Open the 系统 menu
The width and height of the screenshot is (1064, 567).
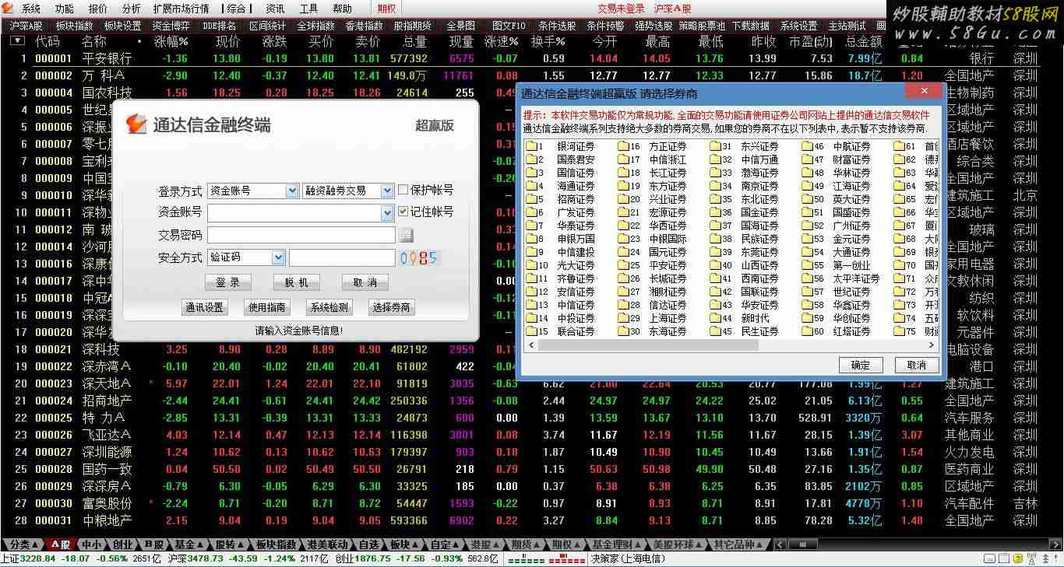(31, 9)
